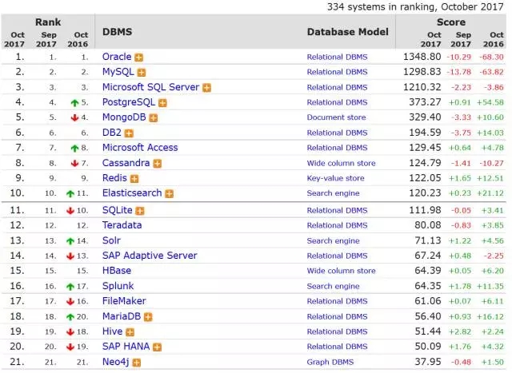Click the plus icon after Cassandra
Image resolution: width=512 pixels, height=373 pixels.
coord(158,164)
